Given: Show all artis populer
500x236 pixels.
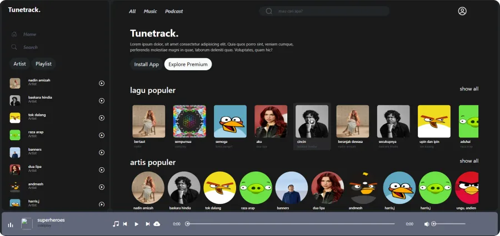Looking at the screenshot, I should click(x=469, y=161).
